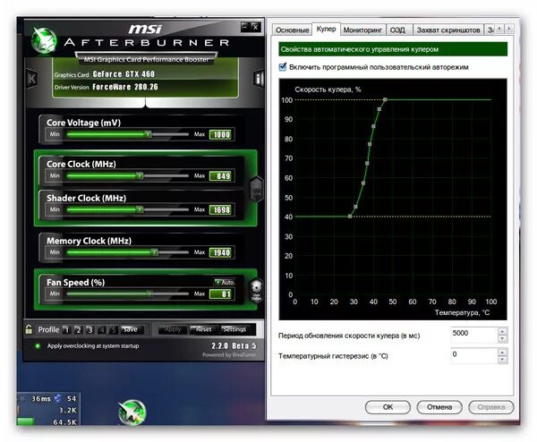Click the fan update period field 5000

point(474,335)
